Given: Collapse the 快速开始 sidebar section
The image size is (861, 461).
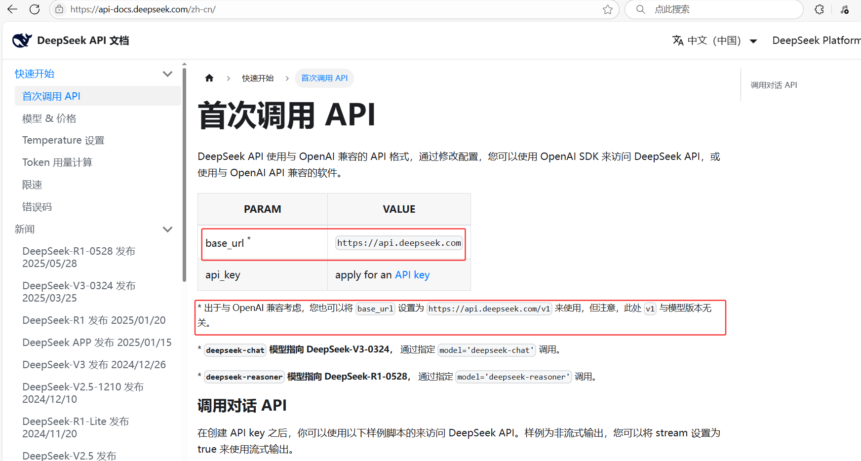Looking at the screenshot, I should click(167, 74).
